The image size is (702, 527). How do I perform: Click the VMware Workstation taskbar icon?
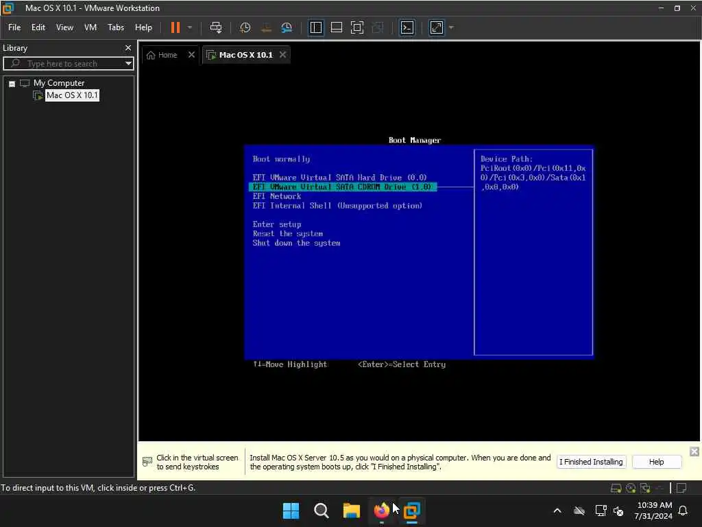point(412,511)
